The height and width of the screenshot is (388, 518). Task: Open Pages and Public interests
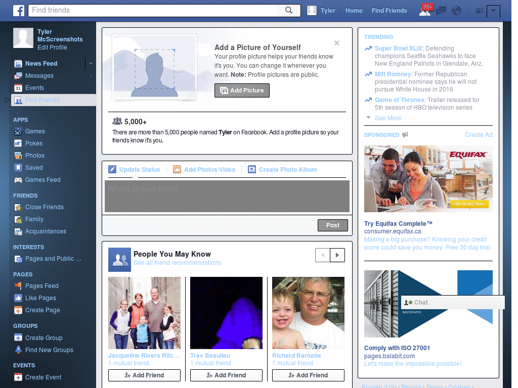(x=53, y=259)
